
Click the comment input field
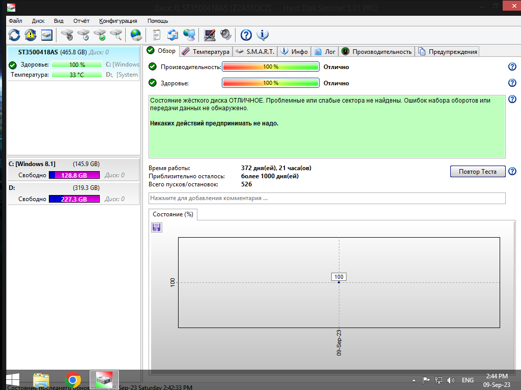point(327,198)
